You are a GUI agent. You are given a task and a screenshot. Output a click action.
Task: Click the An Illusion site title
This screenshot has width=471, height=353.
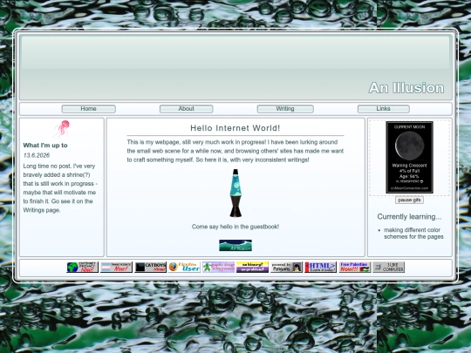click(x=406, y=88)
